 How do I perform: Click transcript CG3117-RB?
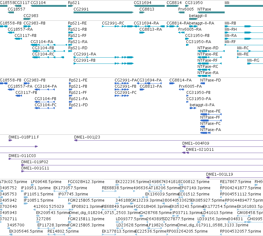tap(25, 36)
